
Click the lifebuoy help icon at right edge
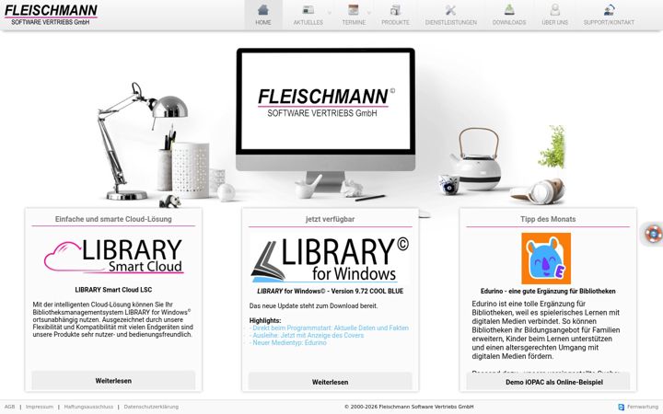tap(654, 233)
